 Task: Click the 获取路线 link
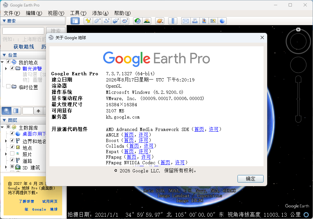(24, 47)
